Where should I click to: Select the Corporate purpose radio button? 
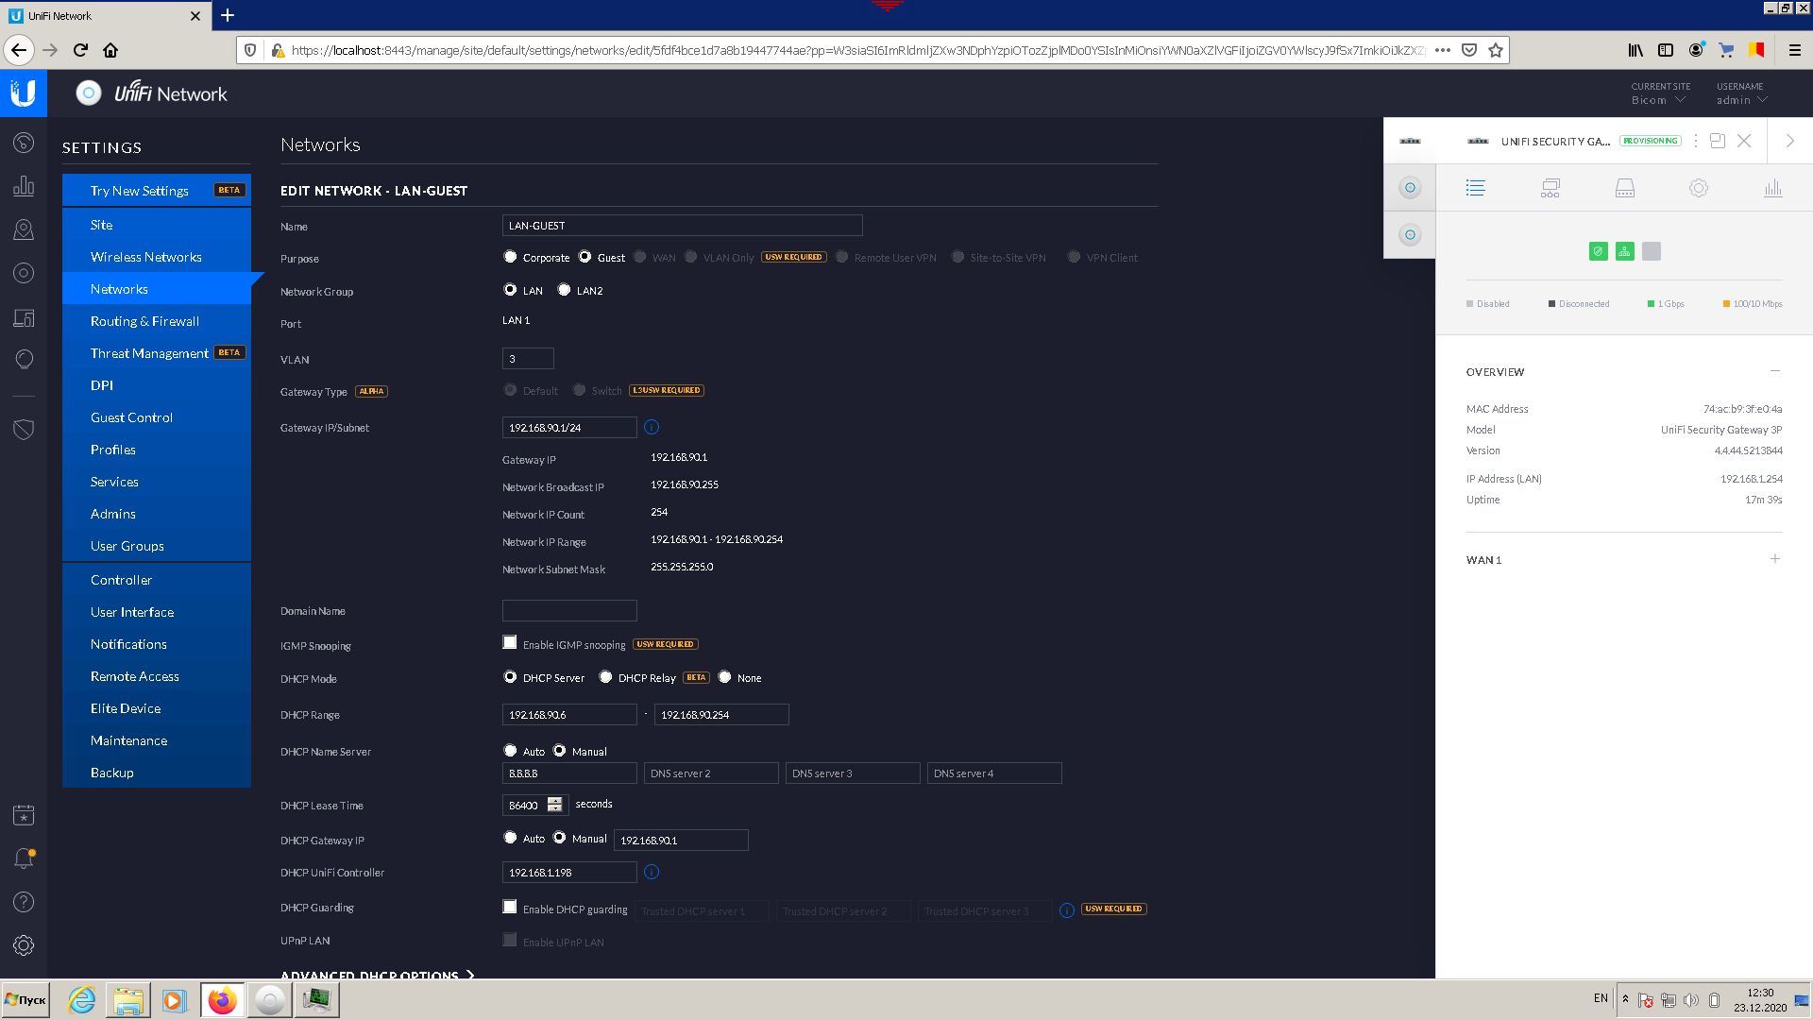click(x=511, y=257)
